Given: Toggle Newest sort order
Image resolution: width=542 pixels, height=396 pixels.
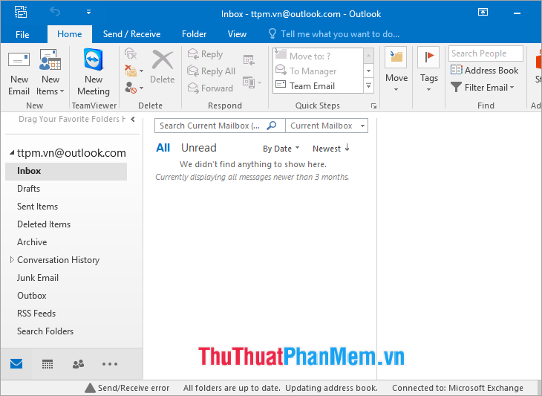Looking at the screenshot, I should click(331, 149).
